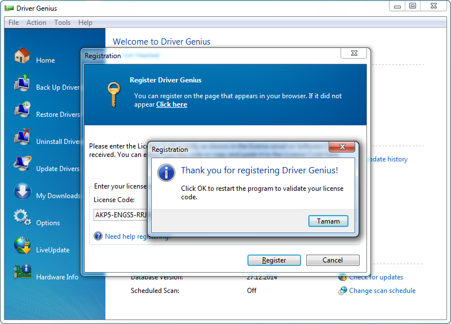The width and height of the screenshot is (451, 324).
Task: Click the Need help registering icon
Action: 98,237
